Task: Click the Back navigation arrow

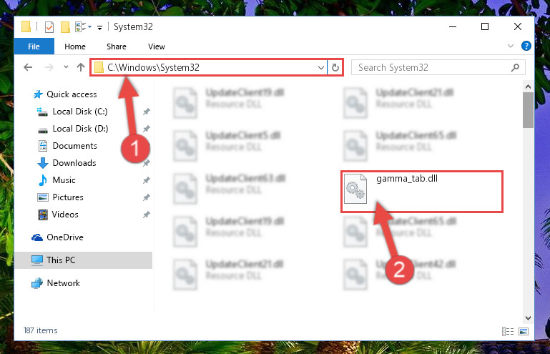Action: [x=28, y=67]
